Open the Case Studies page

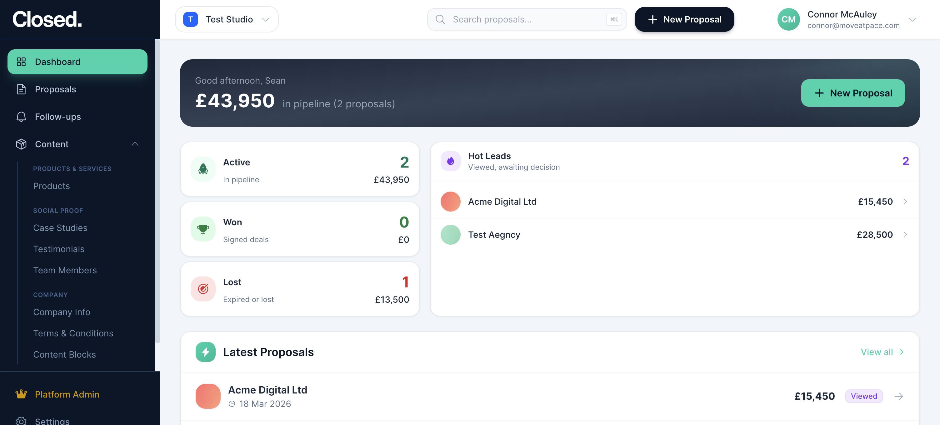click(60, 227)
